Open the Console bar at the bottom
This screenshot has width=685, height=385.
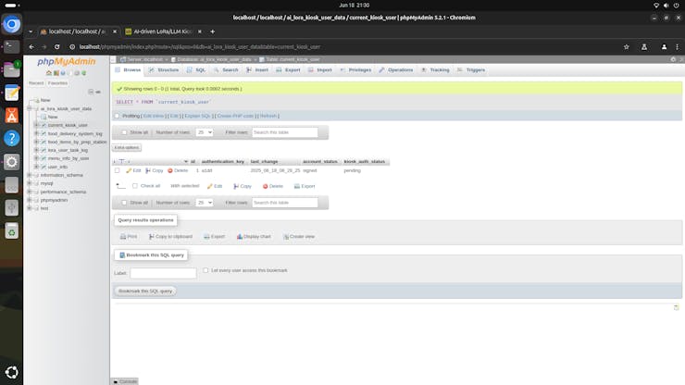(x=125, y=381)
